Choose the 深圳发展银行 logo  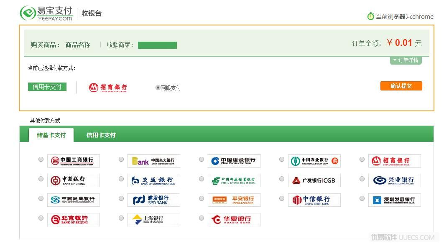coord(394,200)
